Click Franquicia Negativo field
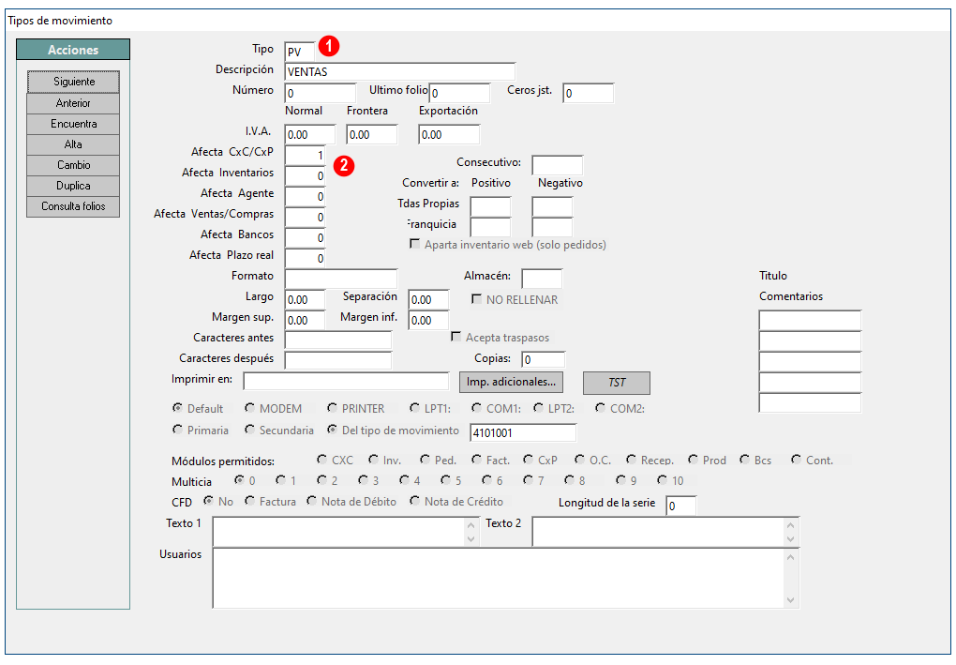Screen dimensions: 956x665 [x=552, y=228]
